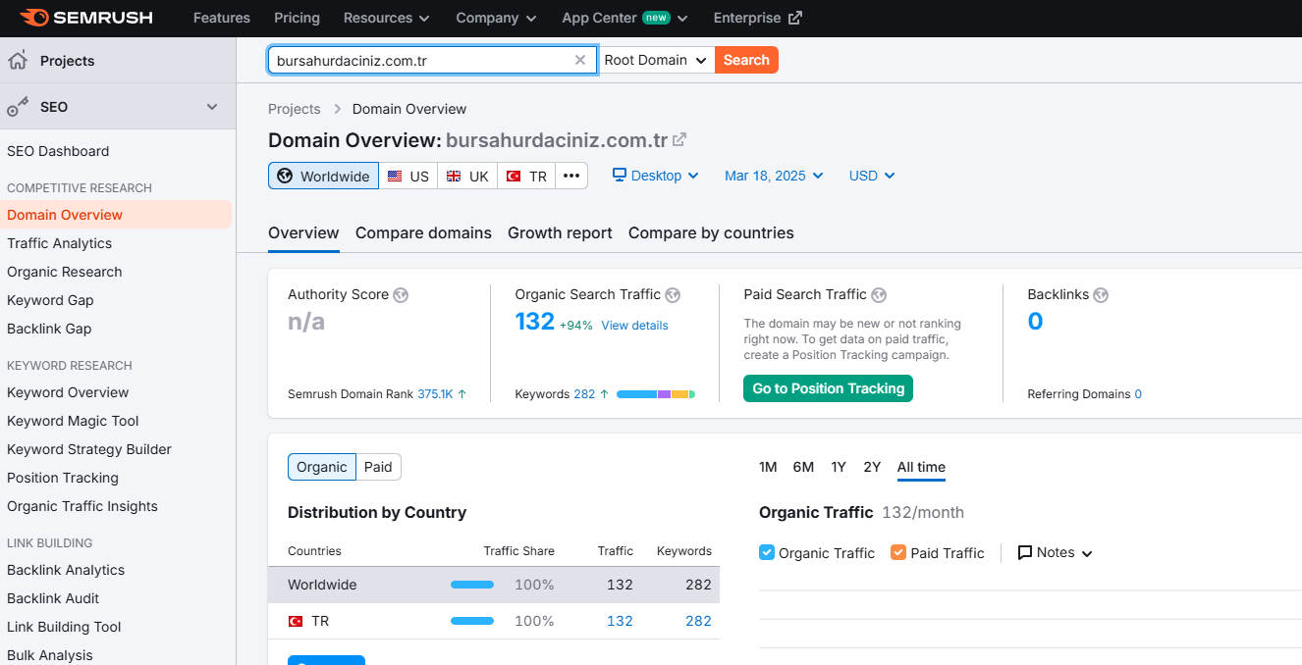Open the three-dots more countries button

coord(571,177)
